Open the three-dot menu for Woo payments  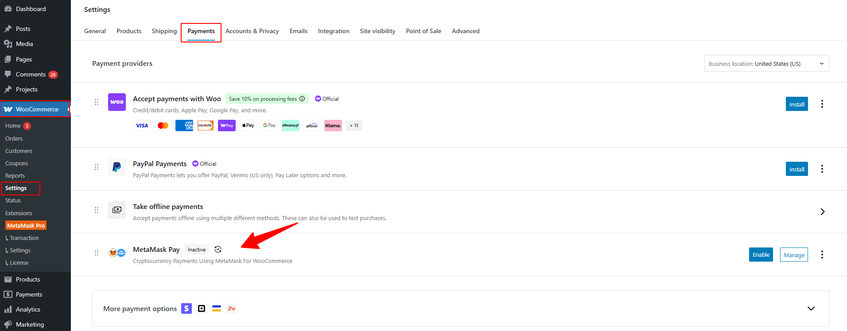coord(822,104)
